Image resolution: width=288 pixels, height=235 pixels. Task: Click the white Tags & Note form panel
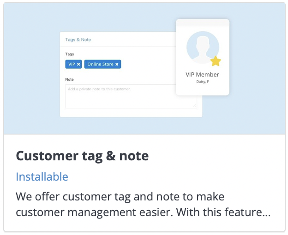(x=131, y=75)
